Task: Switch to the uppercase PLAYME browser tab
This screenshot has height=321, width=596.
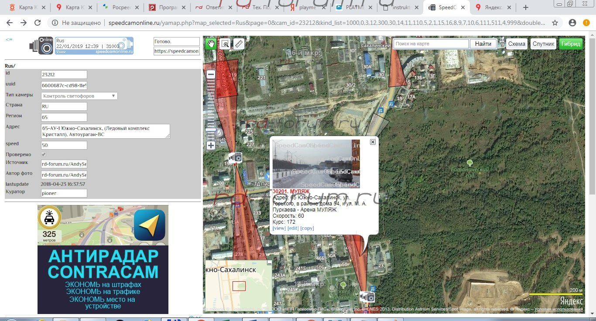Action: coord(355,7)
